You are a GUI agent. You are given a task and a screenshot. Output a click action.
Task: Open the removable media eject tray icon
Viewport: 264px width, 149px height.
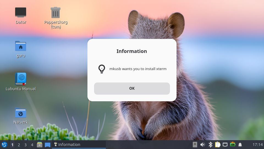click(195, 145)
